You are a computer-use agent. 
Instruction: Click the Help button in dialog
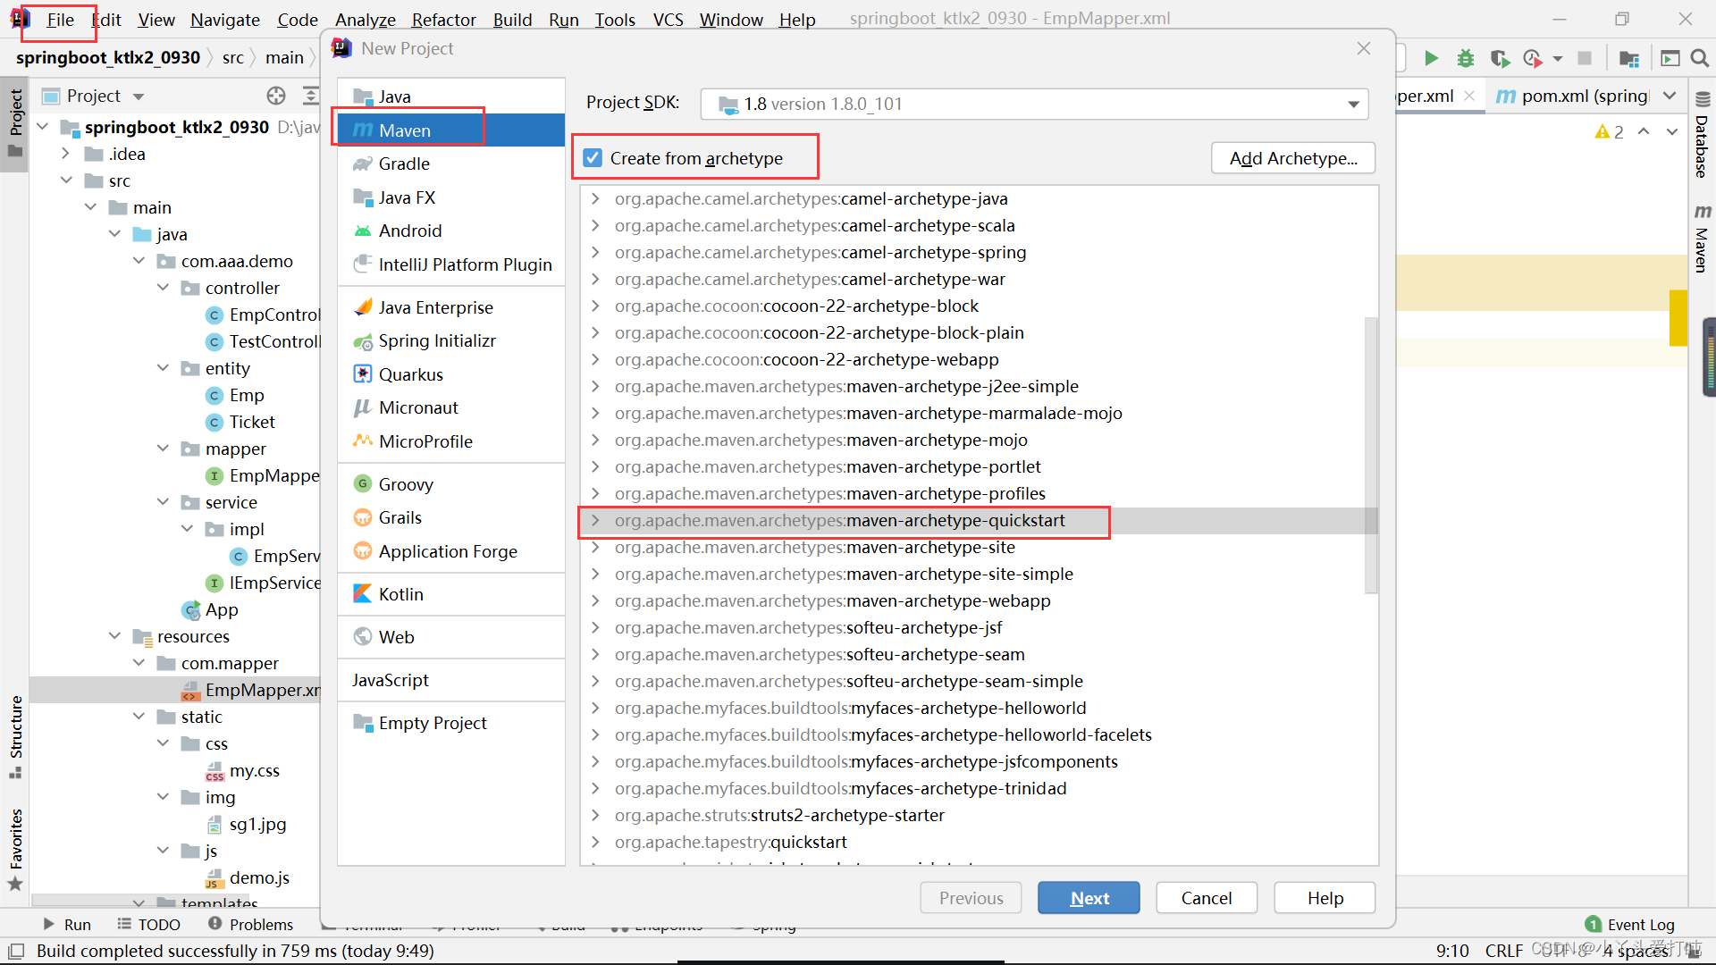click(x=1324, y=898)
